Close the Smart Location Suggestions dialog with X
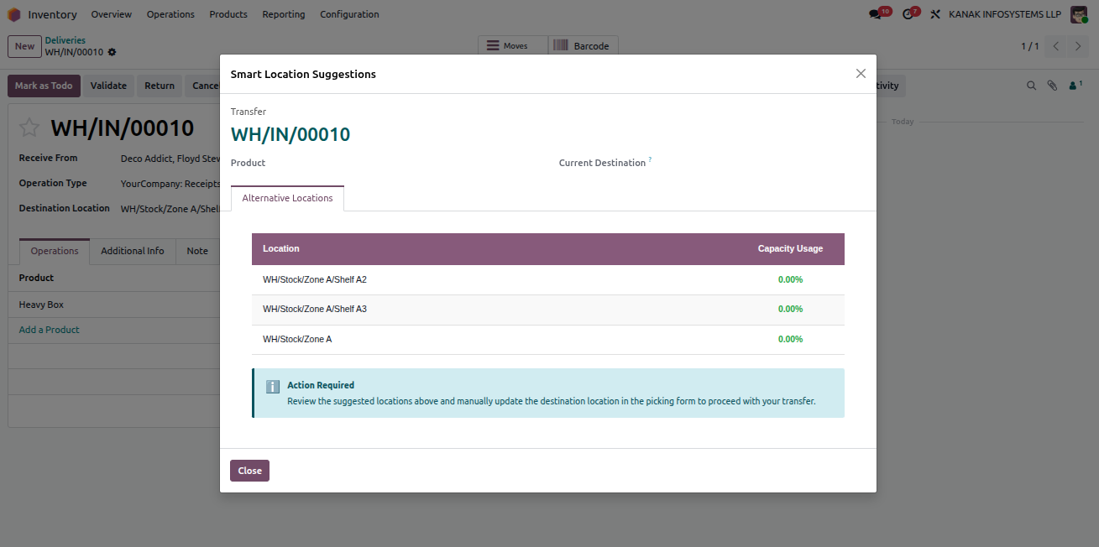The image size is (1099, 547). (861, 74)
